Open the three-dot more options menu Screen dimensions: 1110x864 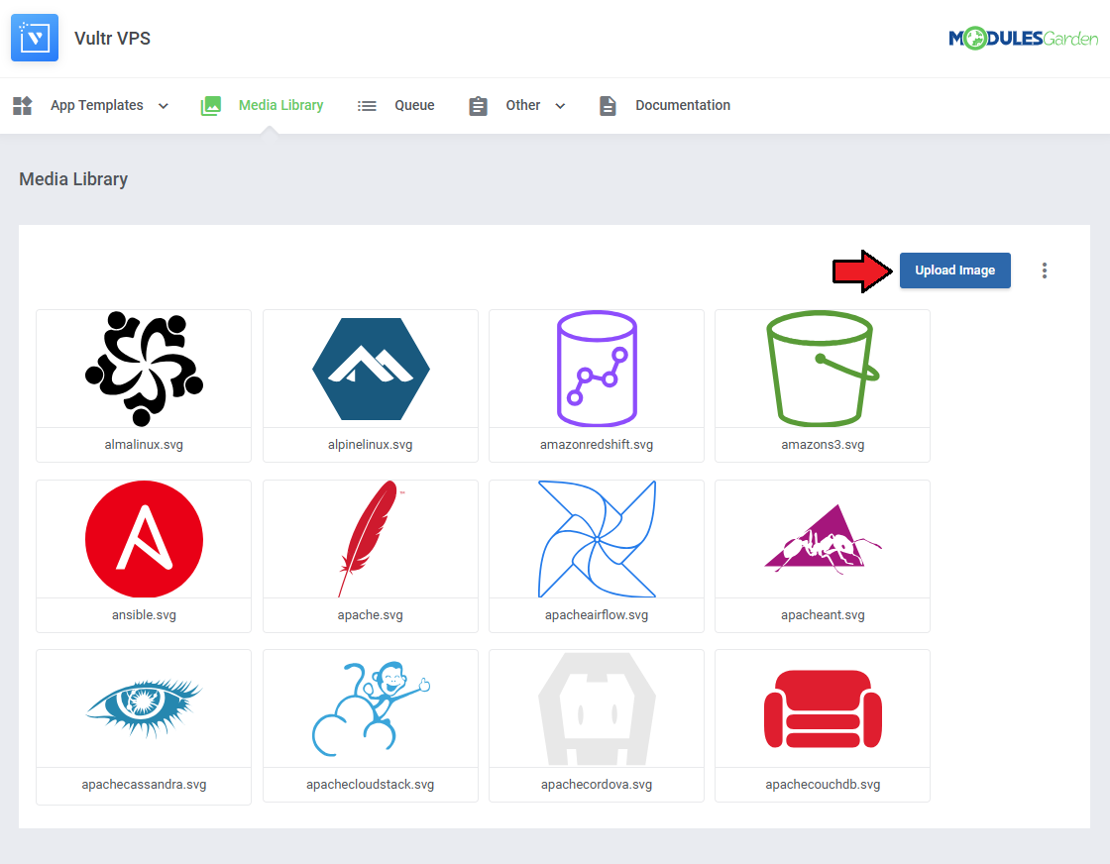(1045, 270)
